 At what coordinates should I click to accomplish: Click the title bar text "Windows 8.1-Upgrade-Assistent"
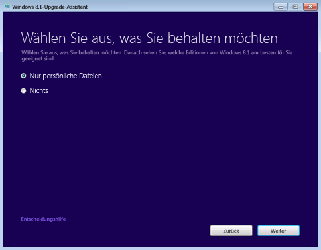(x=50, y=7)
